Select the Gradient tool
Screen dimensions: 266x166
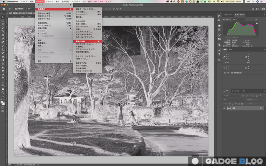[3, 60]
